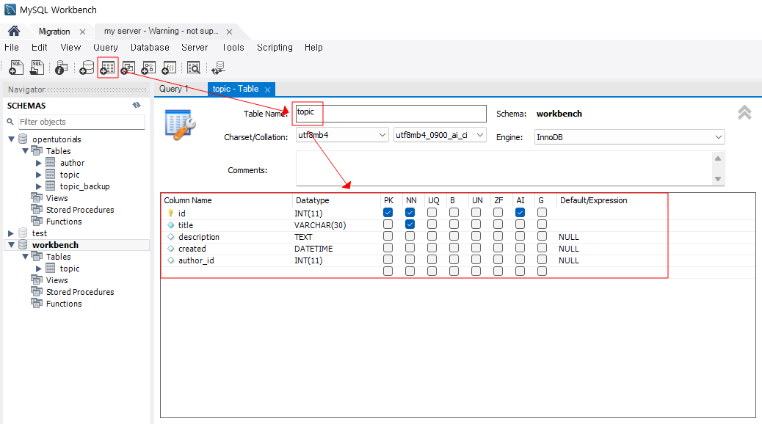
Task: Expand the author table node
Action: (39, 163)
